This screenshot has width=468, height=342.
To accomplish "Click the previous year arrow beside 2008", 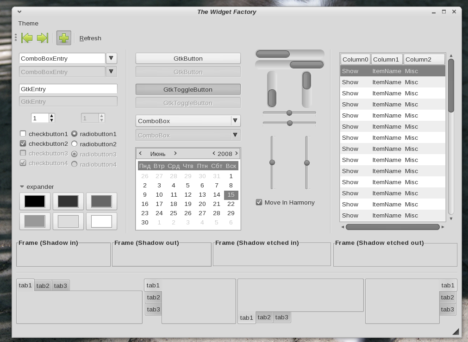I will pos(214,153).
